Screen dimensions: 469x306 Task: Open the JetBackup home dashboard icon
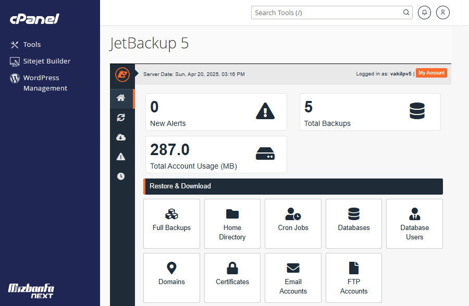(x=121, y=98)
